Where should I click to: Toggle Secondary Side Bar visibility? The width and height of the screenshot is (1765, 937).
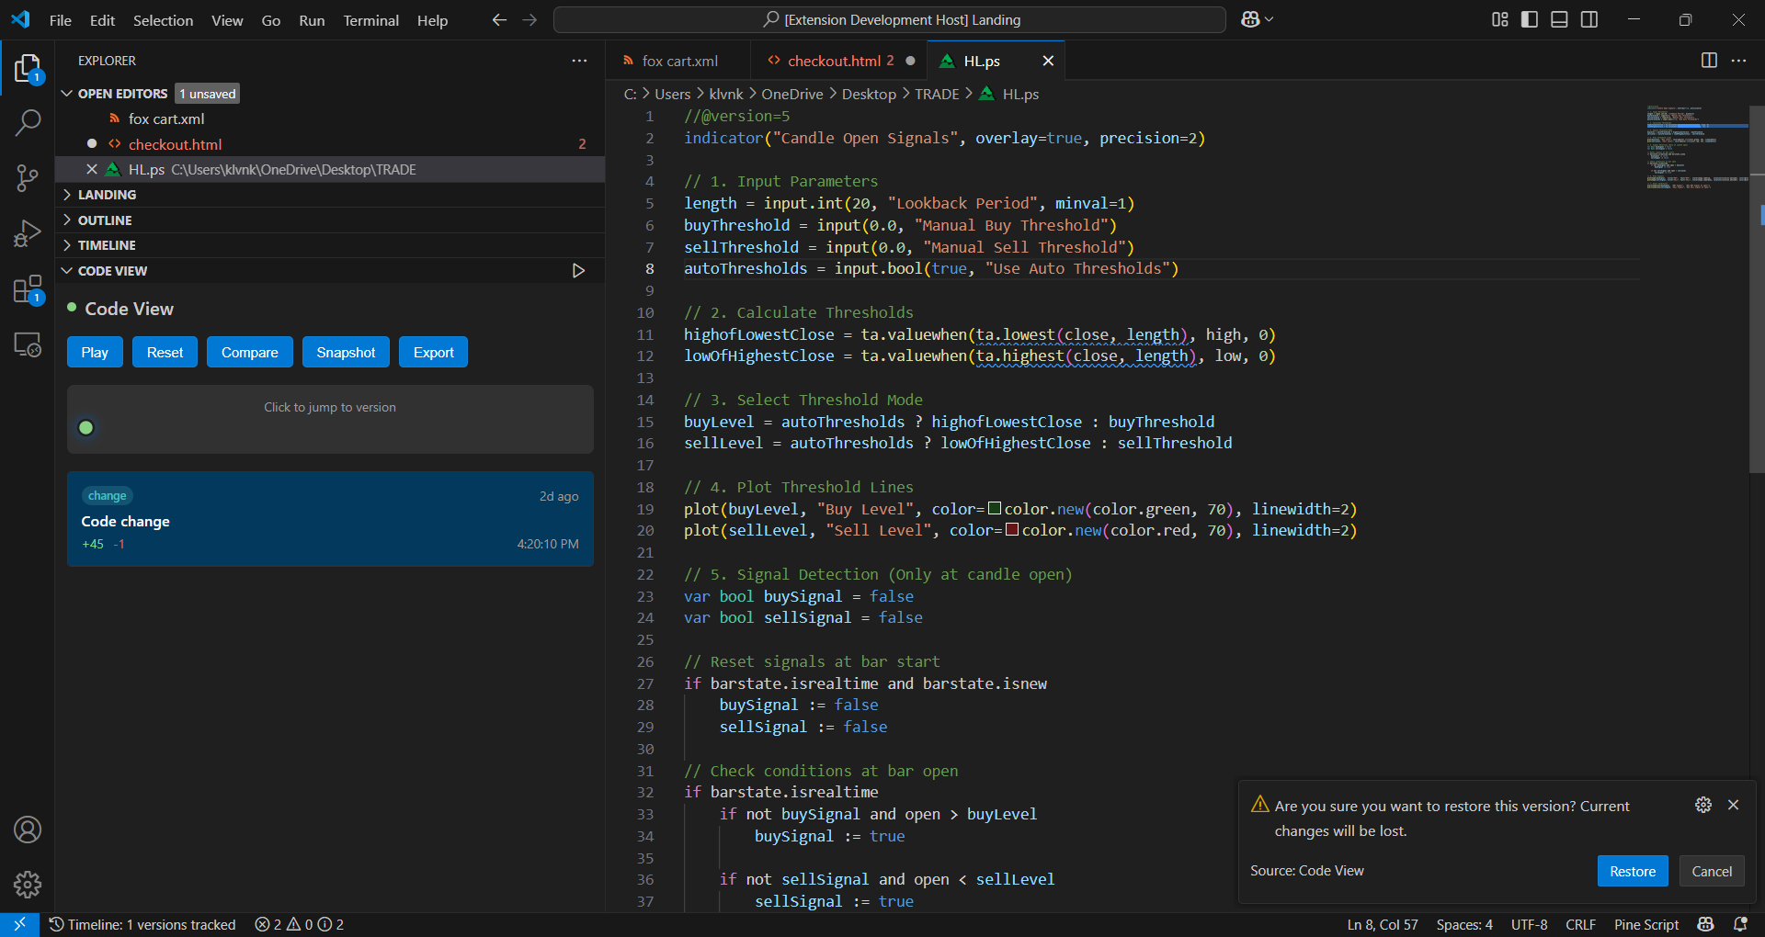pos(1589,19)
